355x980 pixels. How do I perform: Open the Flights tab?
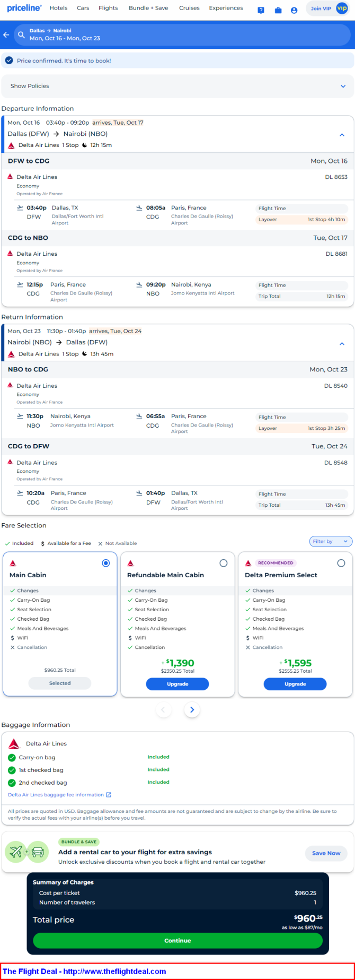point(108,8)
